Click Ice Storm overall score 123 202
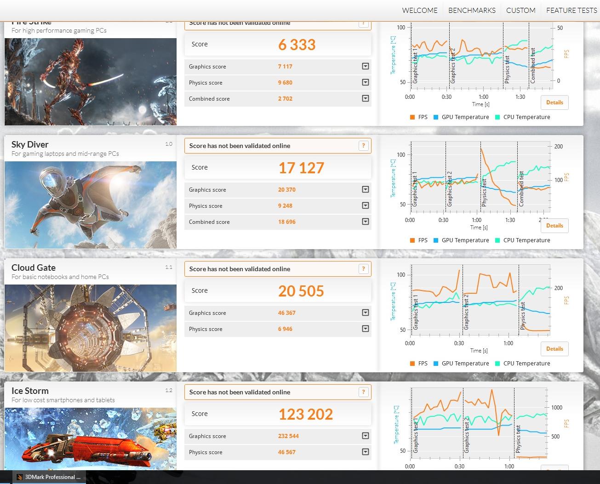600x484 pixels. click(x=306, y=414)
